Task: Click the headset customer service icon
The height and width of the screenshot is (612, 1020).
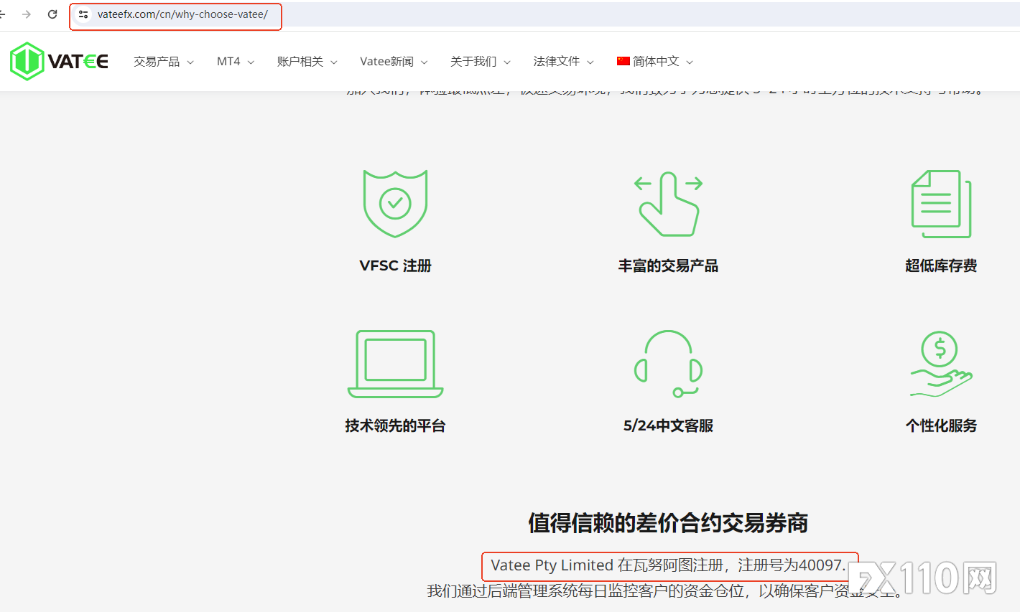Action: point(669,364)
